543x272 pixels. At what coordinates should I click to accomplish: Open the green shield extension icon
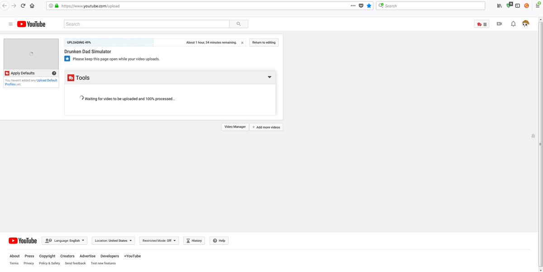point(509,5)
